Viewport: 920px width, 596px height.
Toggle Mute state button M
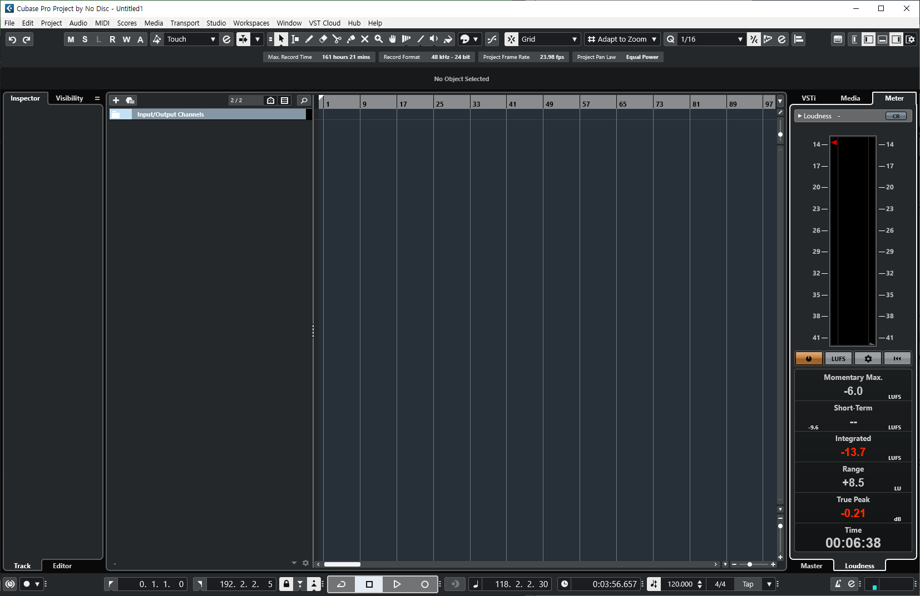(71, 39)
